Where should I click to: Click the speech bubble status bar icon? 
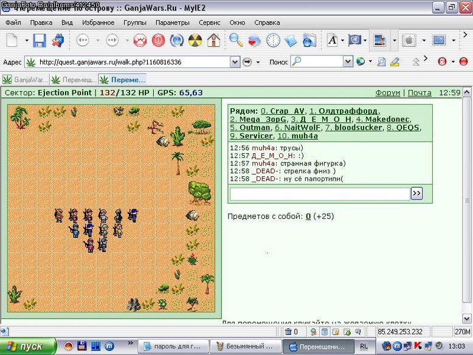pos(358,332)
